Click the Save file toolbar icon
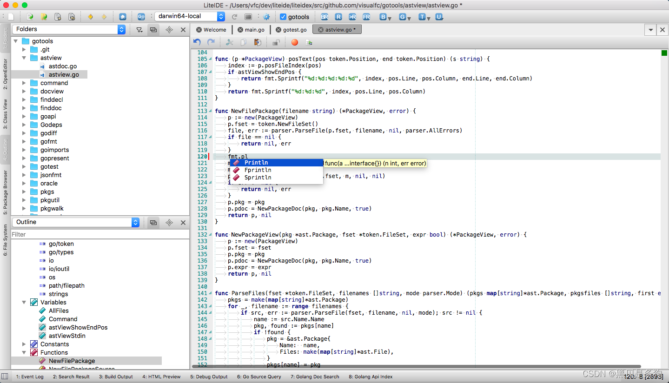The width and height of the screenshot is (669, 383). (58, 17)
